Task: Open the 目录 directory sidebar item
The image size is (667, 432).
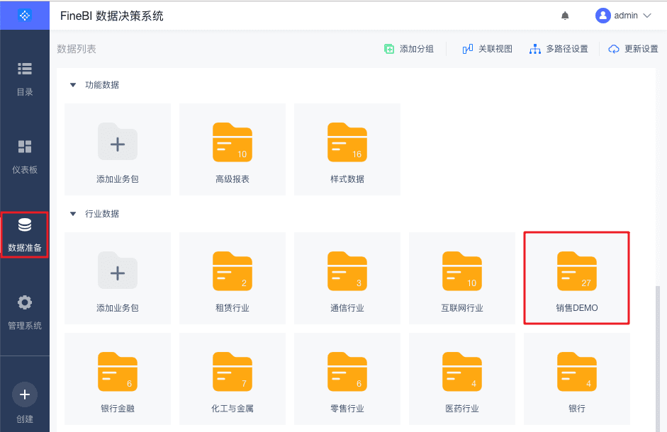Action: (x=25, y=79)
